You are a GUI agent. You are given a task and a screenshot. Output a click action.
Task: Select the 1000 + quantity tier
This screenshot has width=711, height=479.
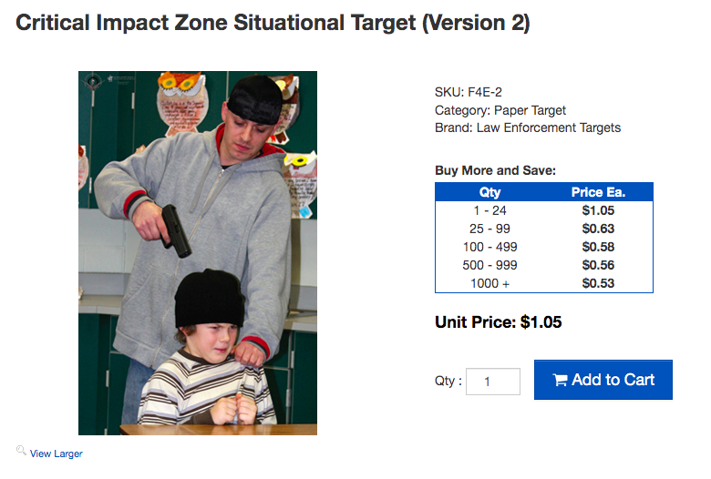[x=489, y=283]
